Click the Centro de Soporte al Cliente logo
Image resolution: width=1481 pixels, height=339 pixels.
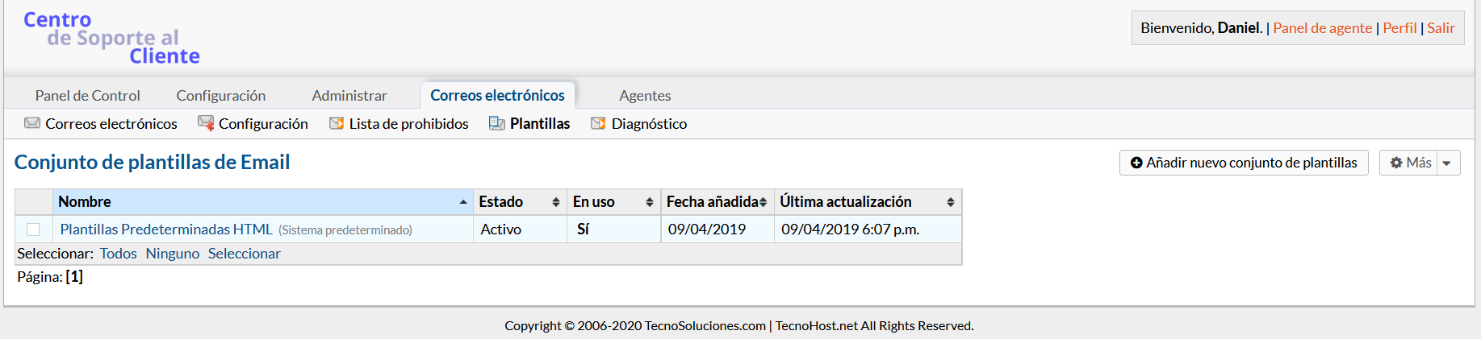click(111, 38)
